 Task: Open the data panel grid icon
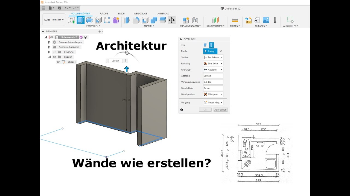tap(43, 8)
